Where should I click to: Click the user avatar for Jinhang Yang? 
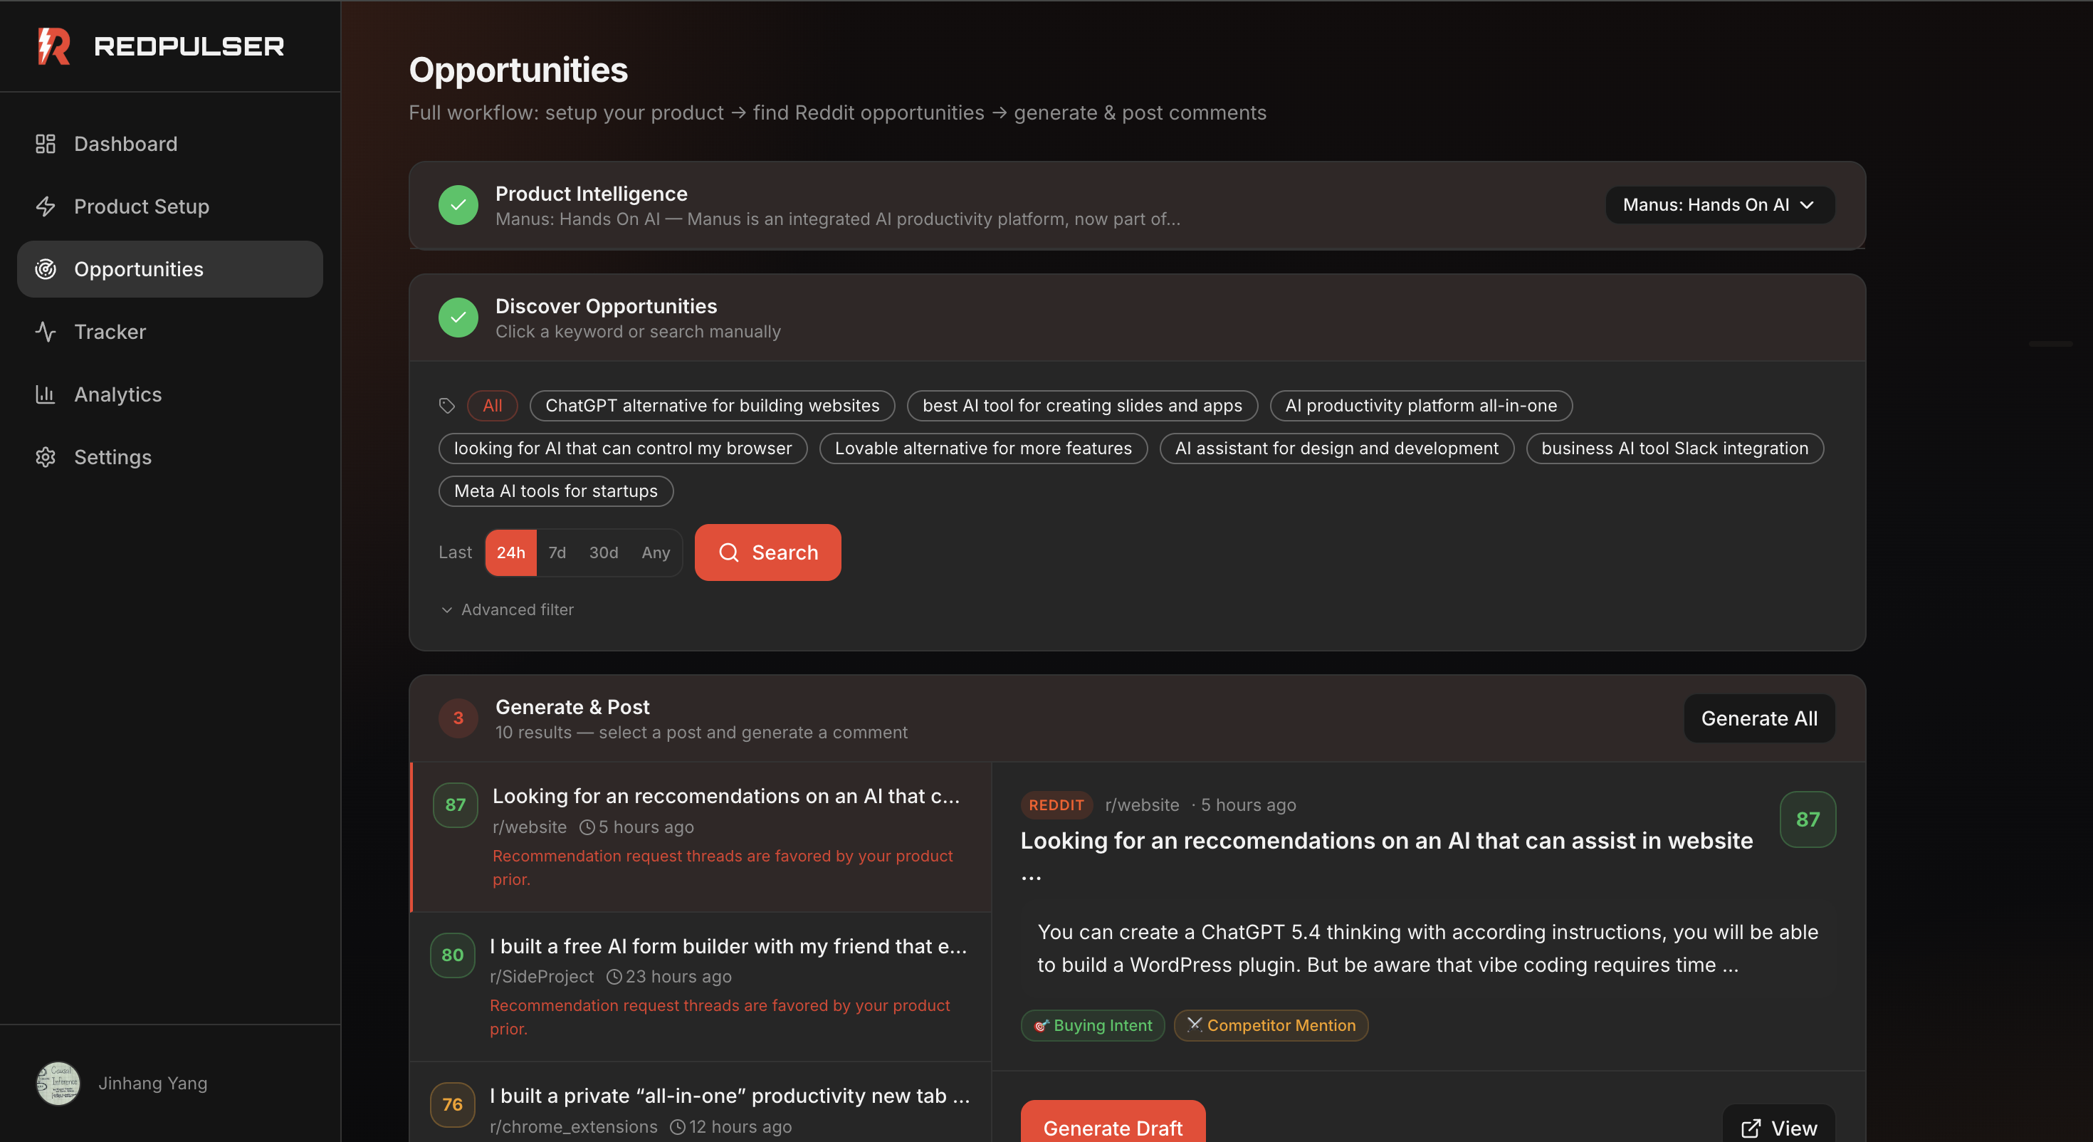click(58, 1083)
